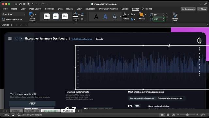Image resolution: width=209 pixels, height=118 pixels.
Task: Open the Page Layout ribbon tab
Action: pyautogui.click(x=35, y=9)
